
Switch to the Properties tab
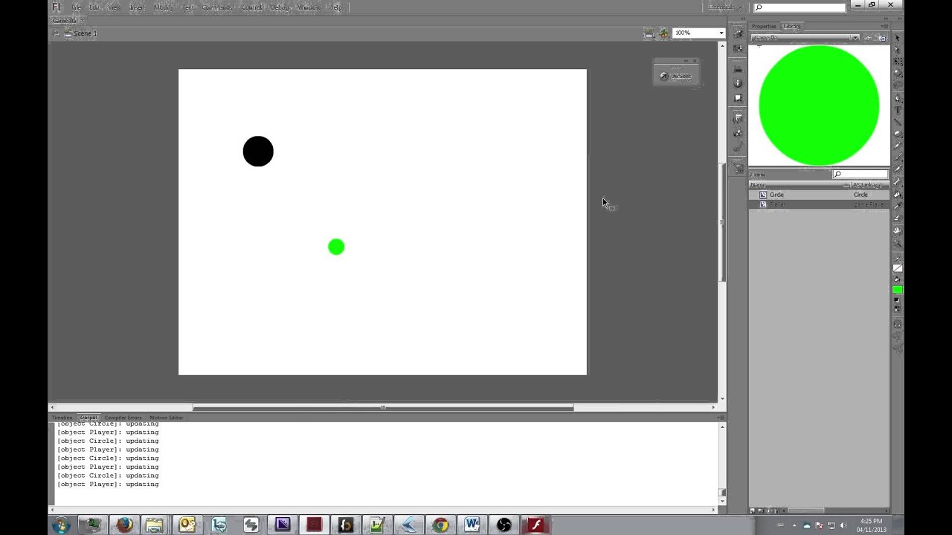tap(764, 27)
